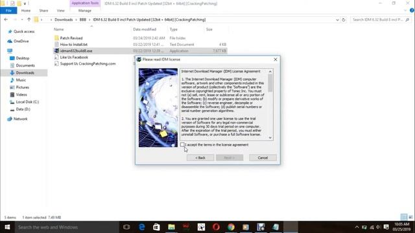Image resolution: width=415 pixels, height=233 pixels.
Task: Click the IDM installer globe artwork image
Action: pos(158,107)
